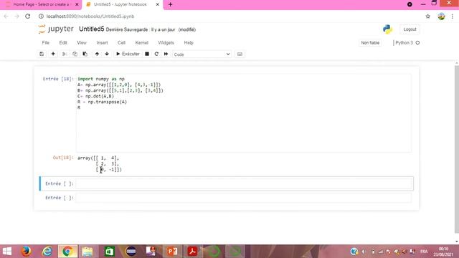The height and width of the screenshot is (258, 459).
Task: Close the Home Page browser tab
Action: pyautogui.click(x=77, y=5)
